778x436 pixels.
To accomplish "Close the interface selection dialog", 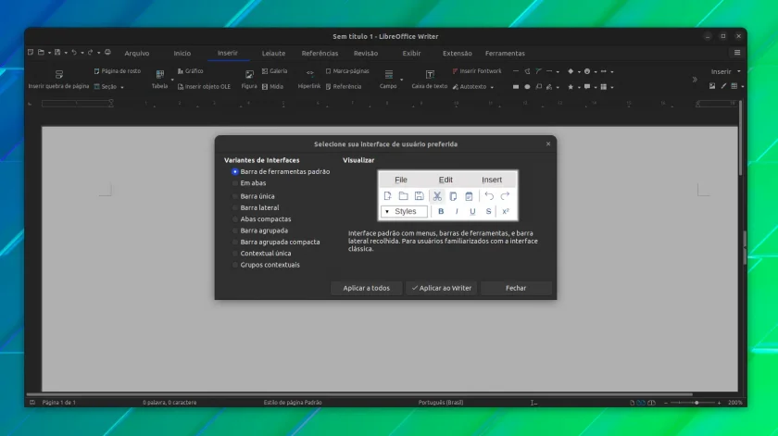I will click(548, 143).
